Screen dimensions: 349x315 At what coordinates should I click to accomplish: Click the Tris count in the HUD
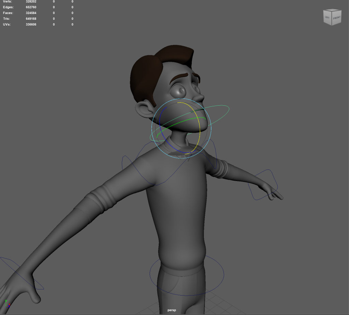(x=31, y=19)
